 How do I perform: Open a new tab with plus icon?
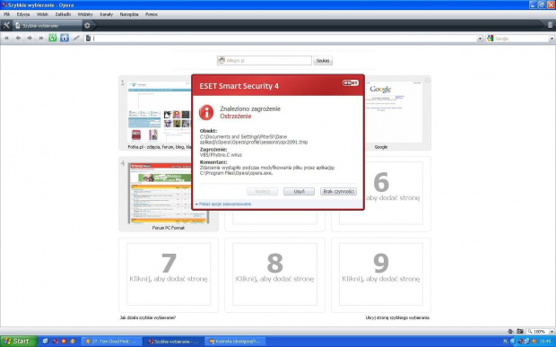coord(87,25)
